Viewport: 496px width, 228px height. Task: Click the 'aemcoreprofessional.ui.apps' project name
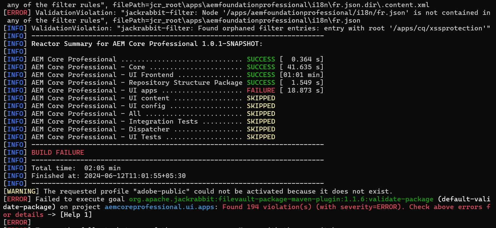(159, 207)
